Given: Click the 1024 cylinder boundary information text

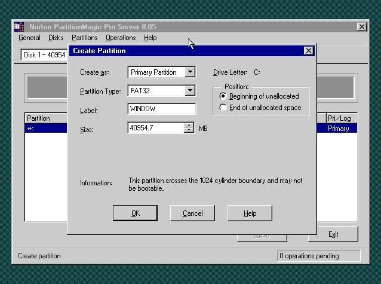Looking at the screenshot, I should click(x=216, y=184).
